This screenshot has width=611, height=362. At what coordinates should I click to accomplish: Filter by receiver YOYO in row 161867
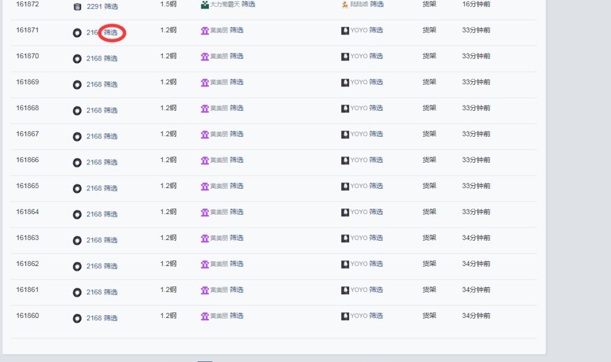[x=376, y=134]
